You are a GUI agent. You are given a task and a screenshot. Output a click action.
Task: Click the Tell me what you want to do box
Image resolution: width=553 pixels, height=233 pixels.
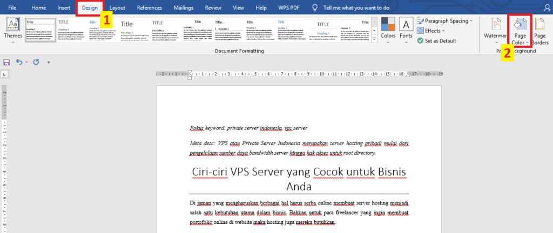(x=356, y=8)
